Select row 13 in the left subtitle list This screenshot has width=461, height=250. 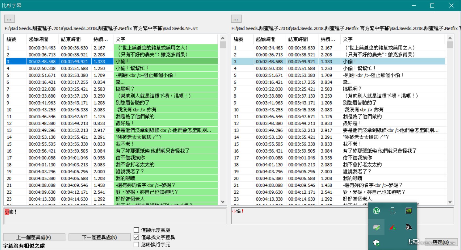112,130
